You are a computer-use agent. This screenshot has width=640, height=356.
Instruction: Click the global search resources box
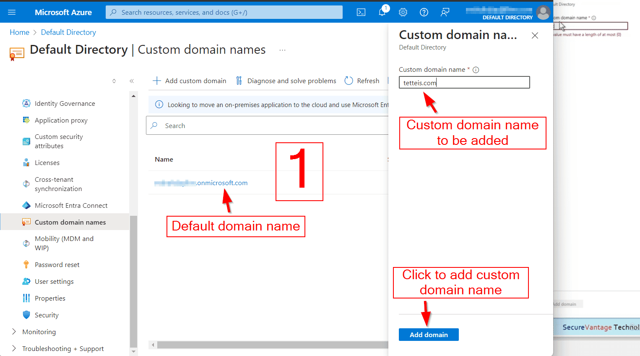click(224, 12)
